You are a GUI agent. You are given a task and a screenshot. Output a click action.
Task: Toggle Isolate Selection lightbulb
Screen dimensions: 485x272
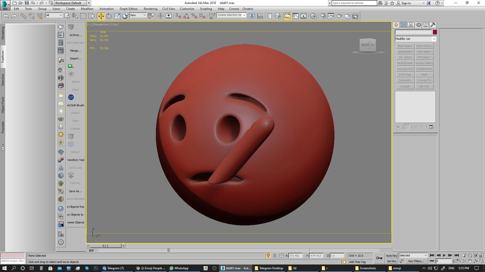tap(268, 255)
